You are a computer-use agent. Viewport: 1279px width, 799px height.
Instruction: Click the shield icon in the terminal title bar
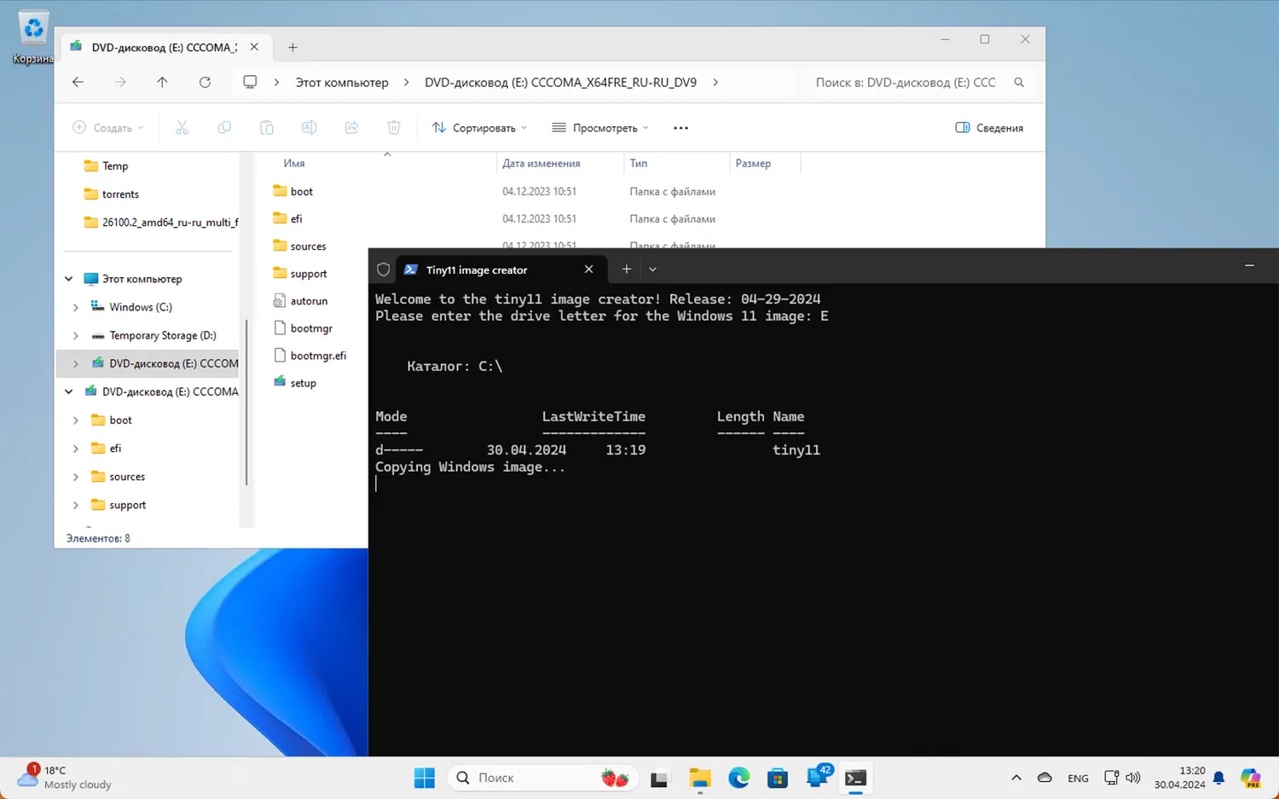point(384,269)
